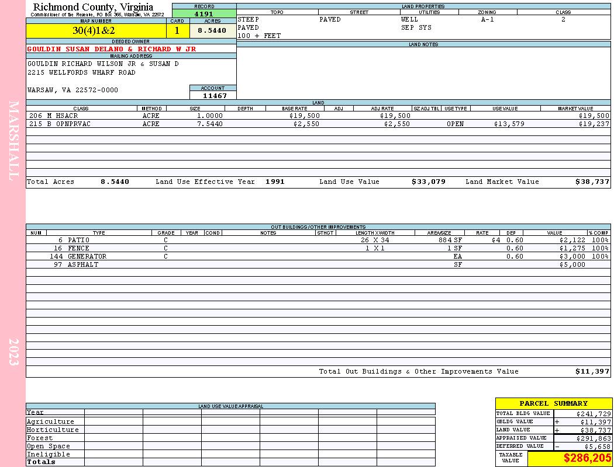
Task: Click the base rate $2,550 cell
Action: coord(306,124)
